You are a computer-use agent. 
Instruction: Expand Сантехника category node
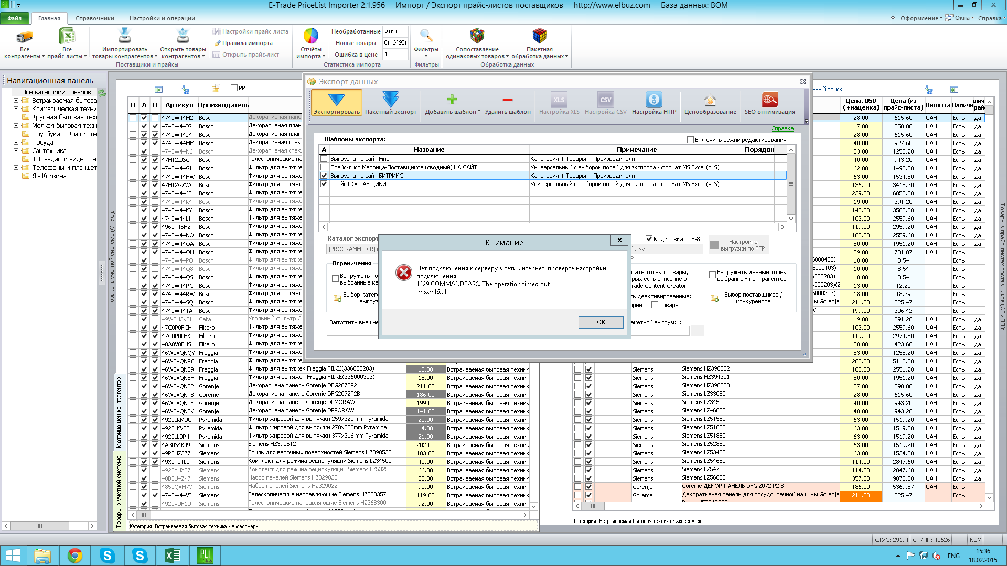16,151
